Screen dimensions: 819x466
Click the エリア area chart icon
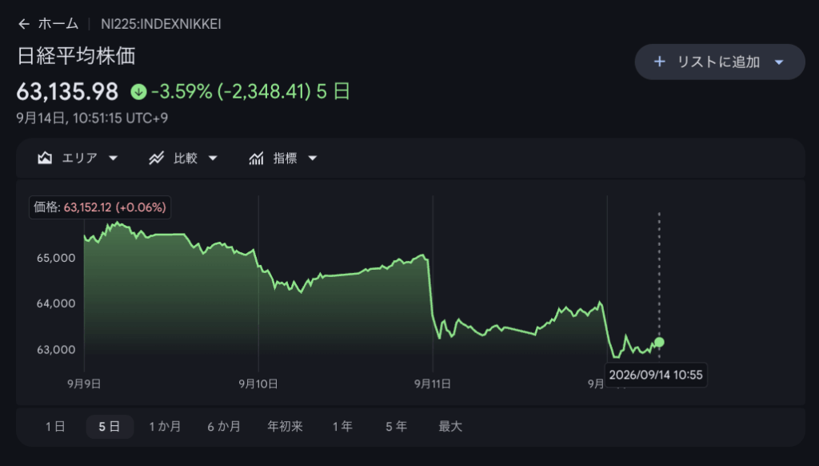coord(45,158)
